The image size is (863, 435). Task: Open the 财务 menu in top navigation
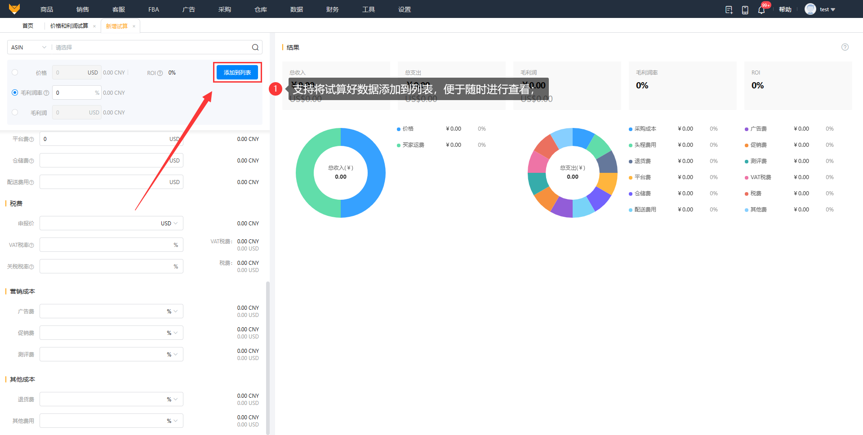coord(332,9)
